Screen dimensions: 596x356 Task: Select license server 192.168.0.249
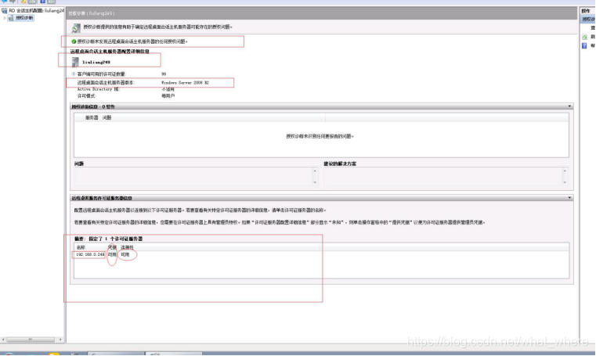[x=90, y=254]
